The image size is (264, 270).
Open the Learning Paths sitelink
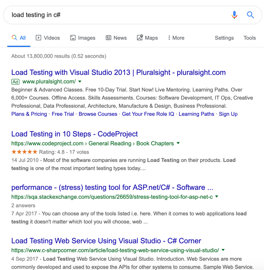click(196, 114)
